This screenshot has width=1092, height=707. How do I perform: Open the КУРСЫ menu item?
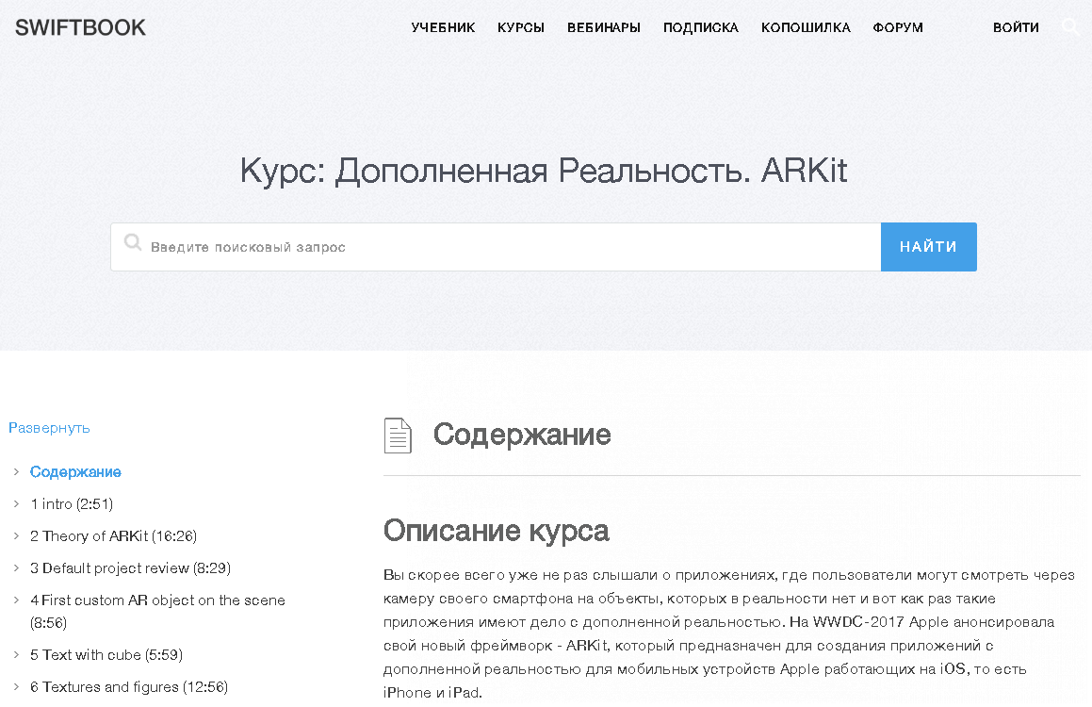click(x=521, y=27)
